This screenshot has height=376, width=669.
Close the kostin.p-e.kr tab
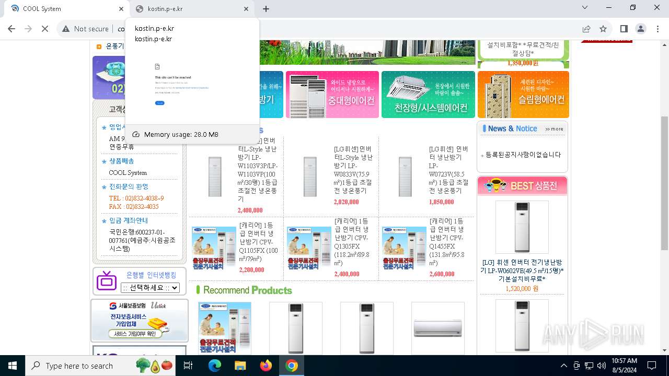246,9
